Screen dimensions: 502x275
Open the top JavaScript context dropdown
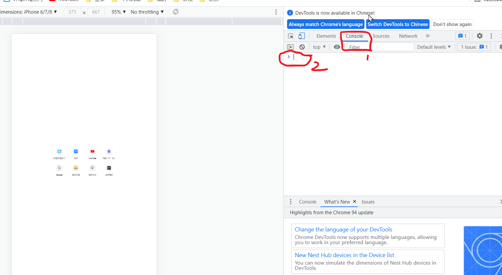tap(319, 47)
